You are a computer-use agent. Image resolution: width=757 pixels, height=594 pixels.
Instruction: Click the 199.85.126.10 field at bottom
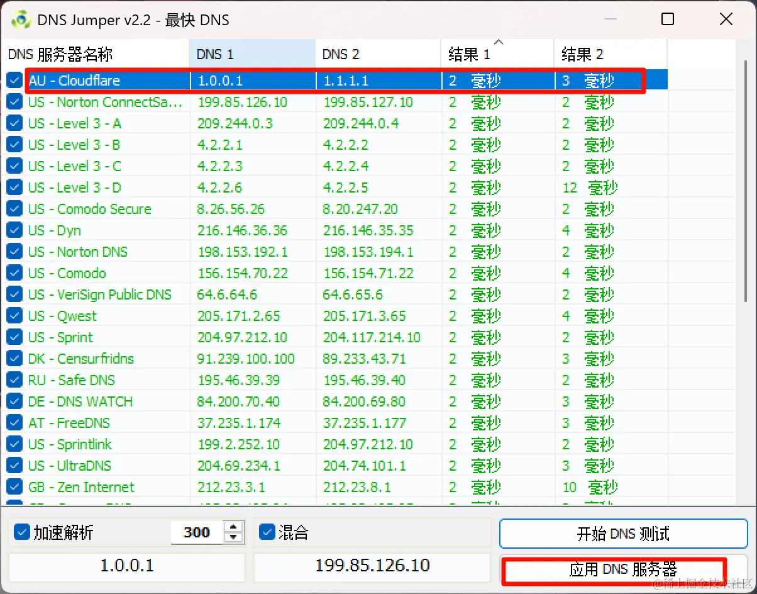pyautogui.click(x=372, y=566)
